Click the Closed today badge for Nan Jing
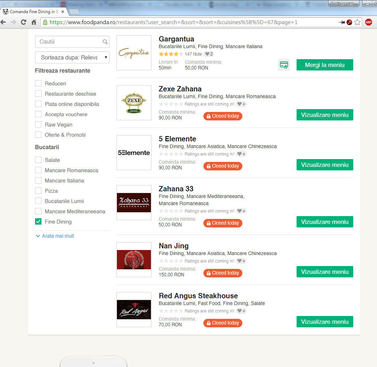Screen dimensions: 377x367 [223, 273]
